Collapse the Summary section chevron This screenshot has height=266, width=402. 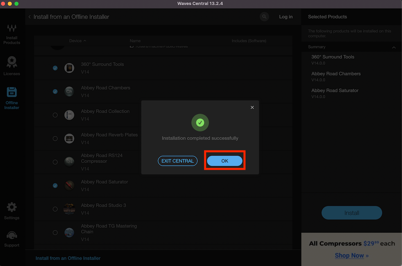pyautogui.click(x=394, y=47)
